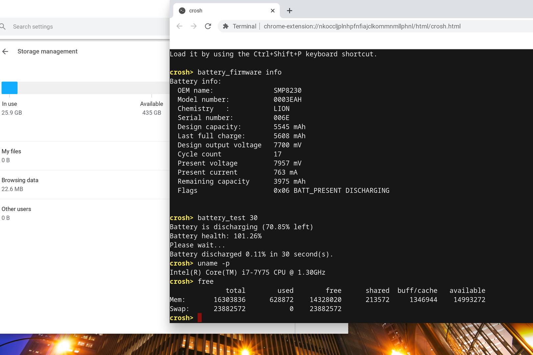
Task: Click Design capacity value 5545 mAh
Action: [x=290, y=127]
